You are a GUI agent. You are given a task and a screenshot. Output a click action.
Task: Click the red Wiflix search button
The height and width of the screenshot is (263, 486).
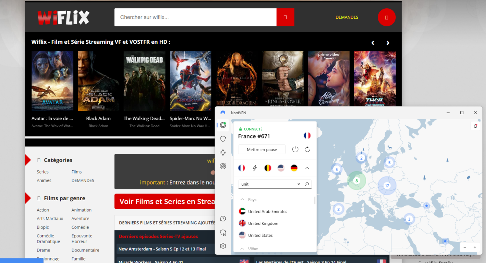click(x=285, y=17)
